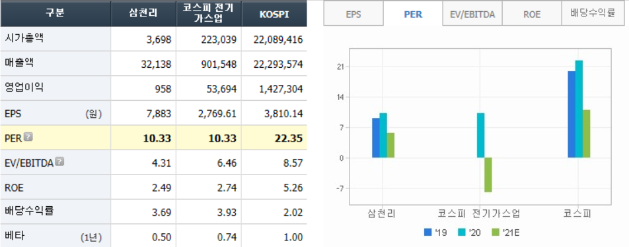This screenshot has height=247, width=629.
Task: Click the 삼천리 '20 PER bar in chart
Action: (x=383, y=136)
